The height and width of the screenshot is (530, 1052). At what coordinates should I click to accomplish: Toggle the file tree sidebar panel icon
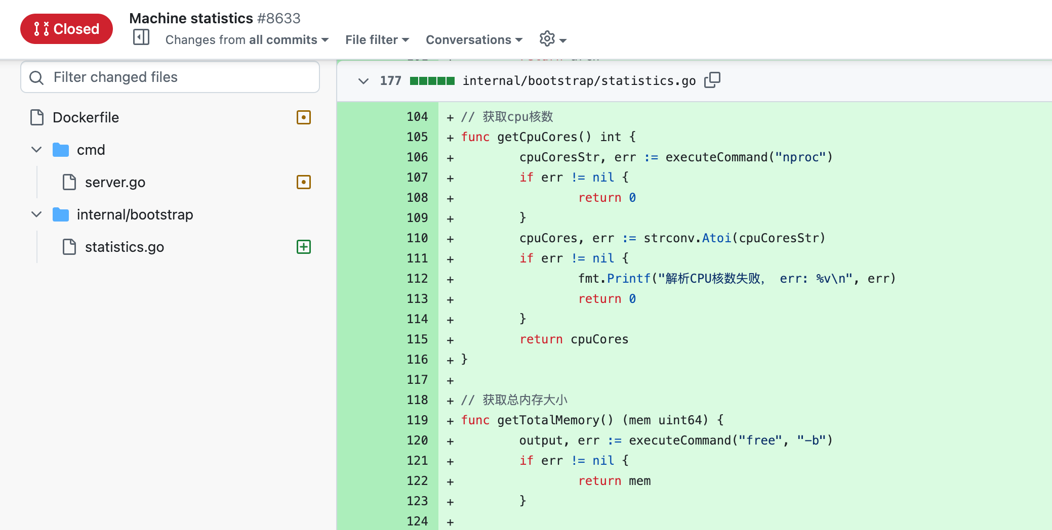point(141,37)
